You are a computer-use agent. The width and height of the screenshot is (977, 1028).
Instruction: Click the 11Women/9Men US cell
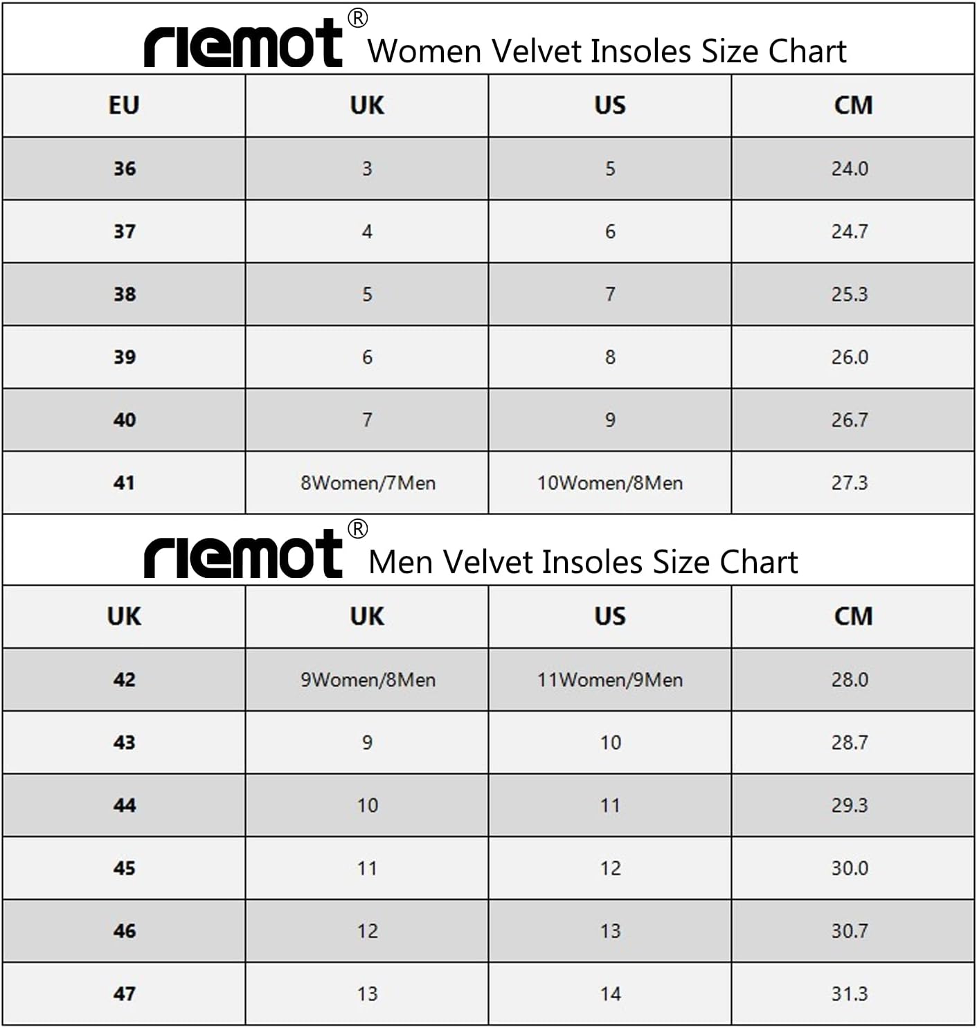pos(610,679)
